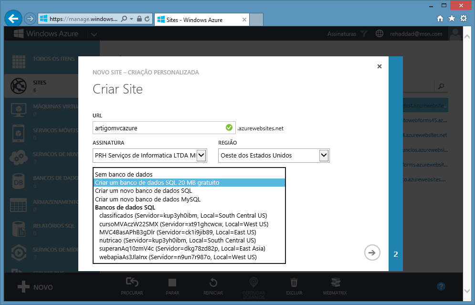Image resolution: width=475 pixels, height=305 pixels.
Task: Open Relatórios SQL sidebar icon
Action: (19, 229)
